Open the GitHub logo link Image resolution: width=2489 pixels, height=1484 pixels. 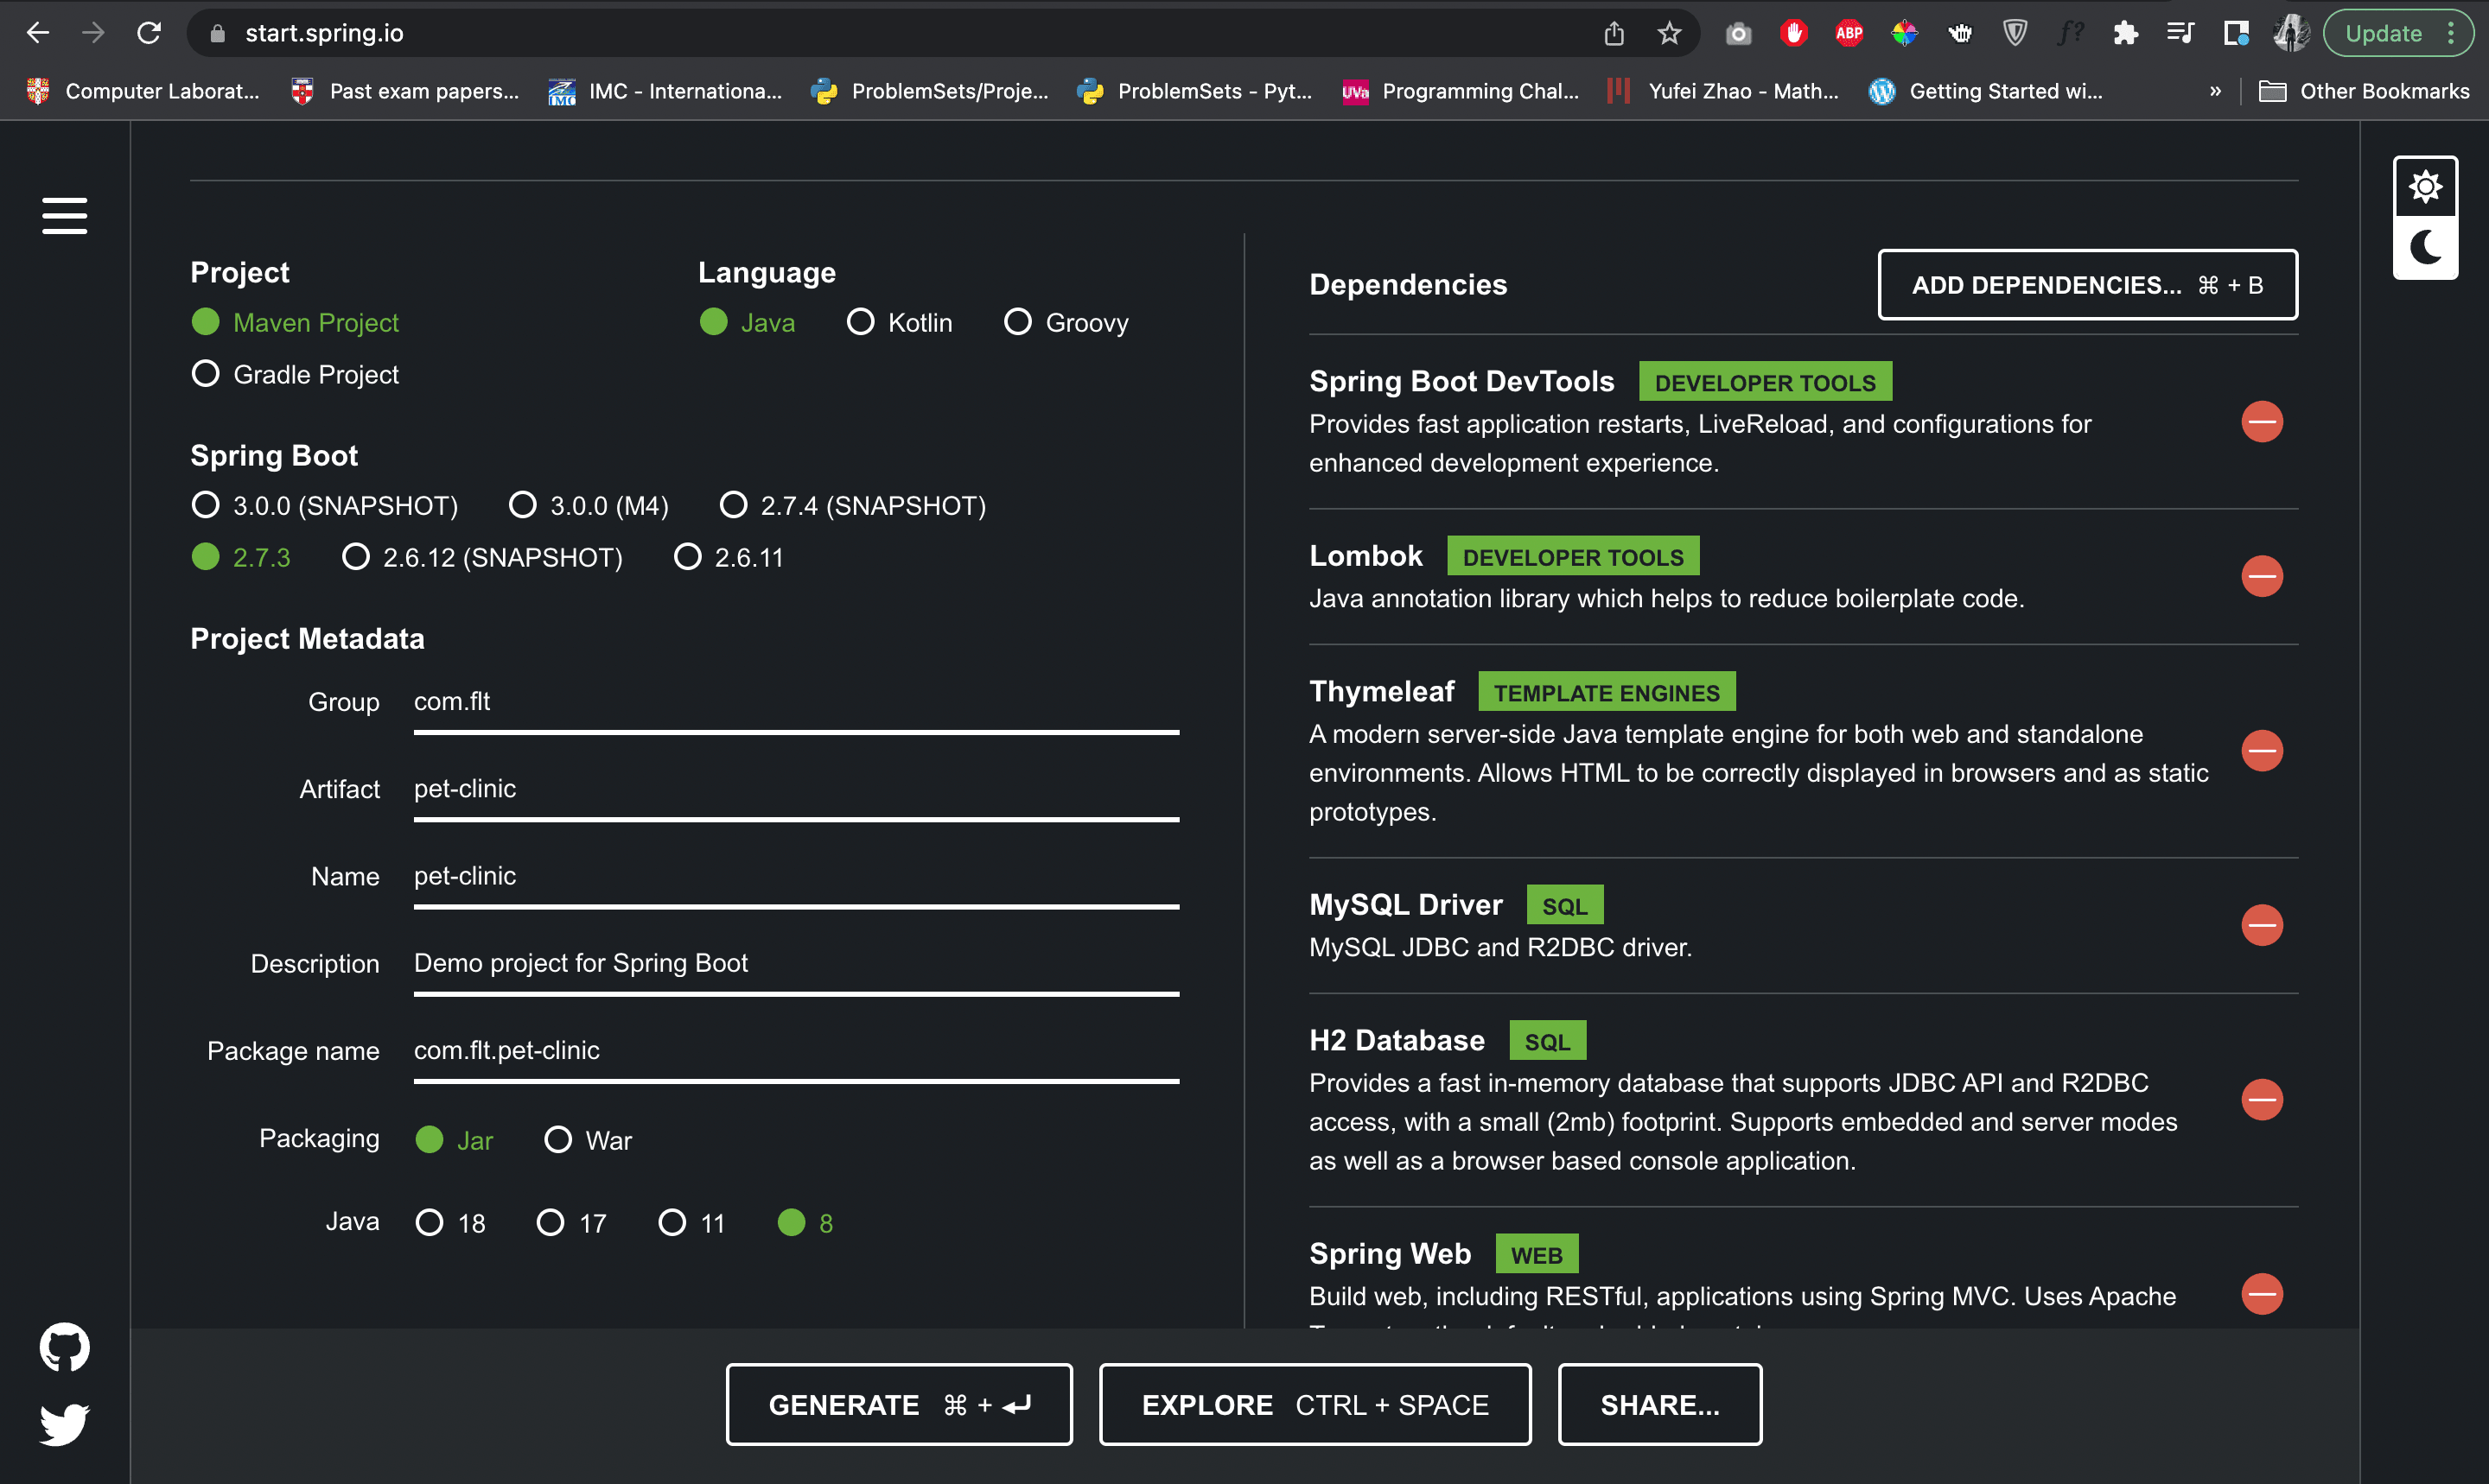tap(64, 1347)
